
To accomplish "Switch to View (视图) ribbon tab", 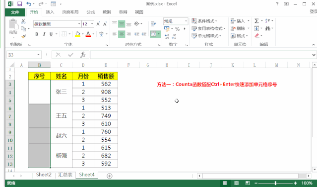I will [x=139, y=12].
